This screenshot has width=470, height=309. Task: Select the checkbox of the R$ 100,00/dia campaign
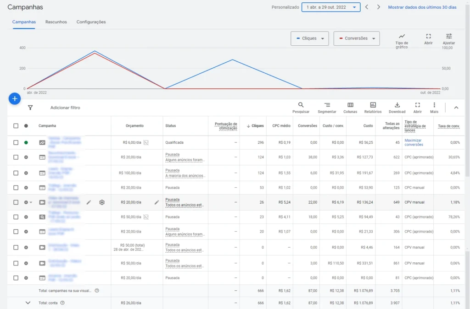(16, 173)
